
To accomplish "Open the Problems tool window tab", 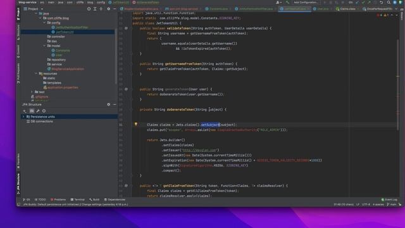I will click(58, 199).
